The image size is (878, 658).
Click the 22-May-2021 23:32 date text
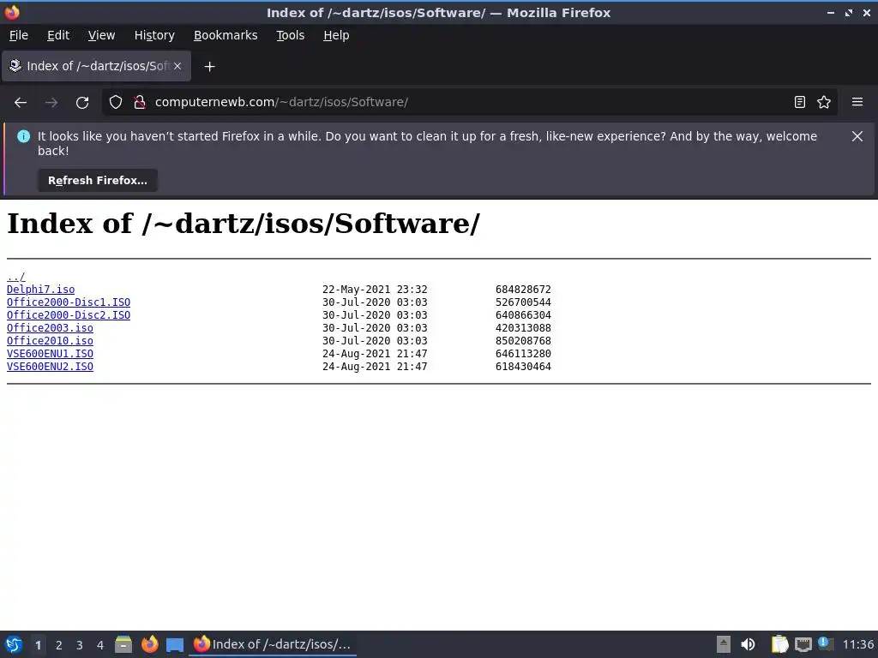375,290
